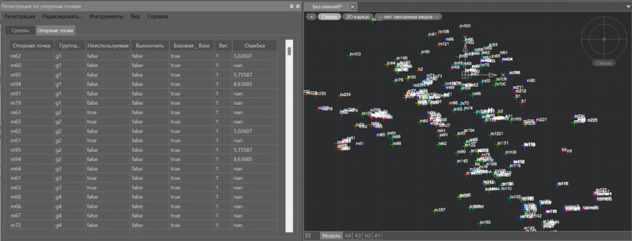
Task: Open the 2D-каркас visual style selector
Action: coord(358,17)
